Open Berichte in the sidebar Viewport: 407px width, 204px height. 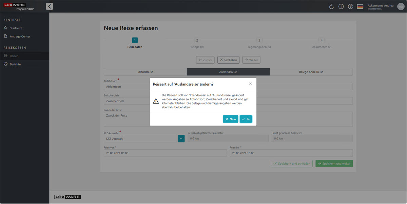coord(15,64)
